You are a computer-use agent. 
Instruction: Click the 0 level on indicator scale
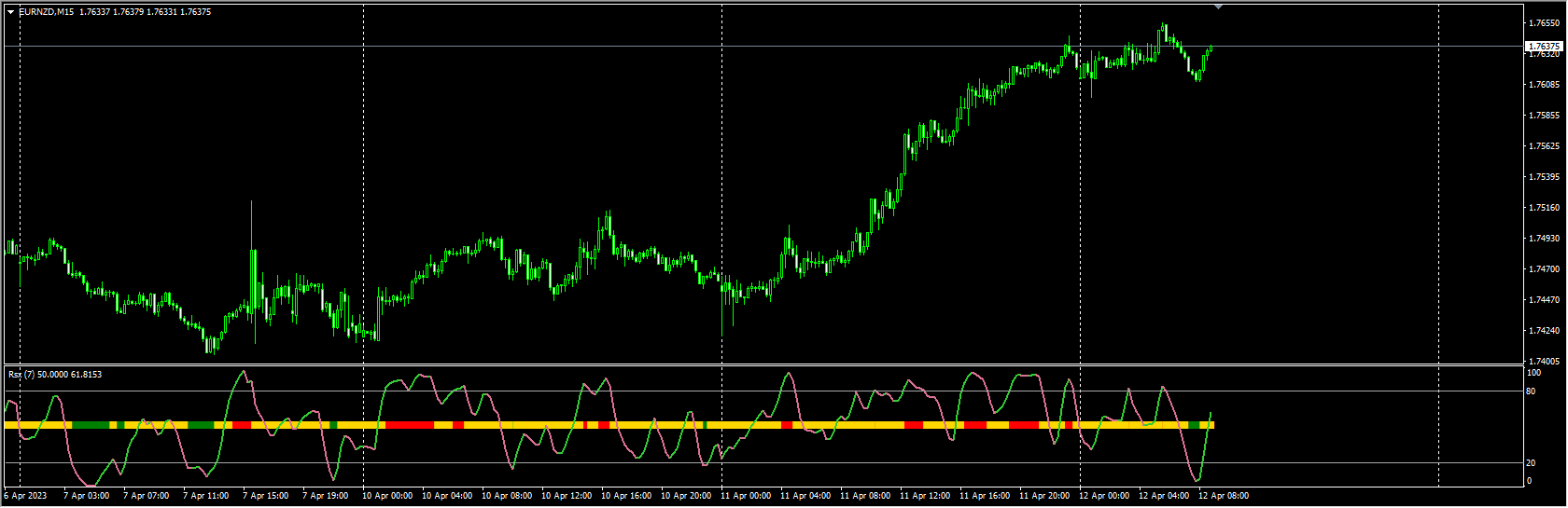pos(1529,481)
